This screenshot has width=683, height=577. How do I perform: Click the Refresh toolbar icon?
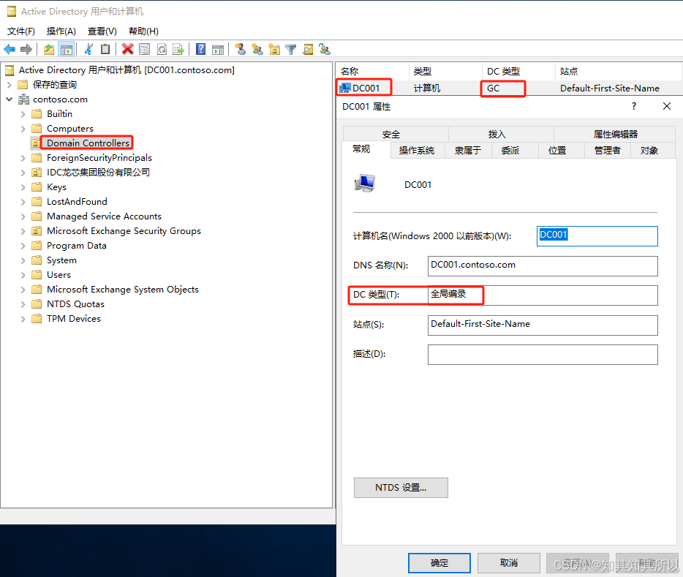pos(162,49)
